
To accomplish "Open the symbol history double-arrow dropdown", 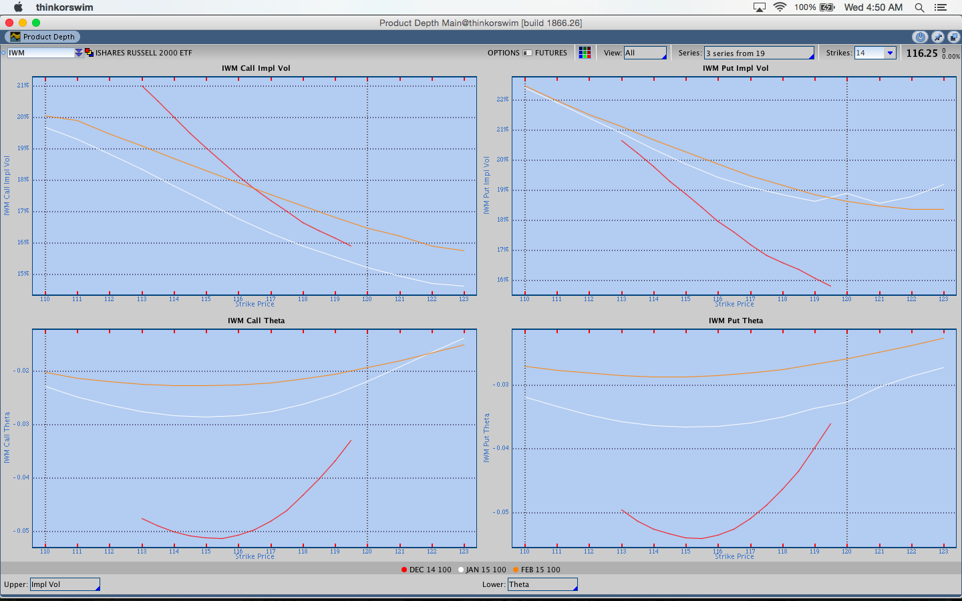I will (78, 53).
